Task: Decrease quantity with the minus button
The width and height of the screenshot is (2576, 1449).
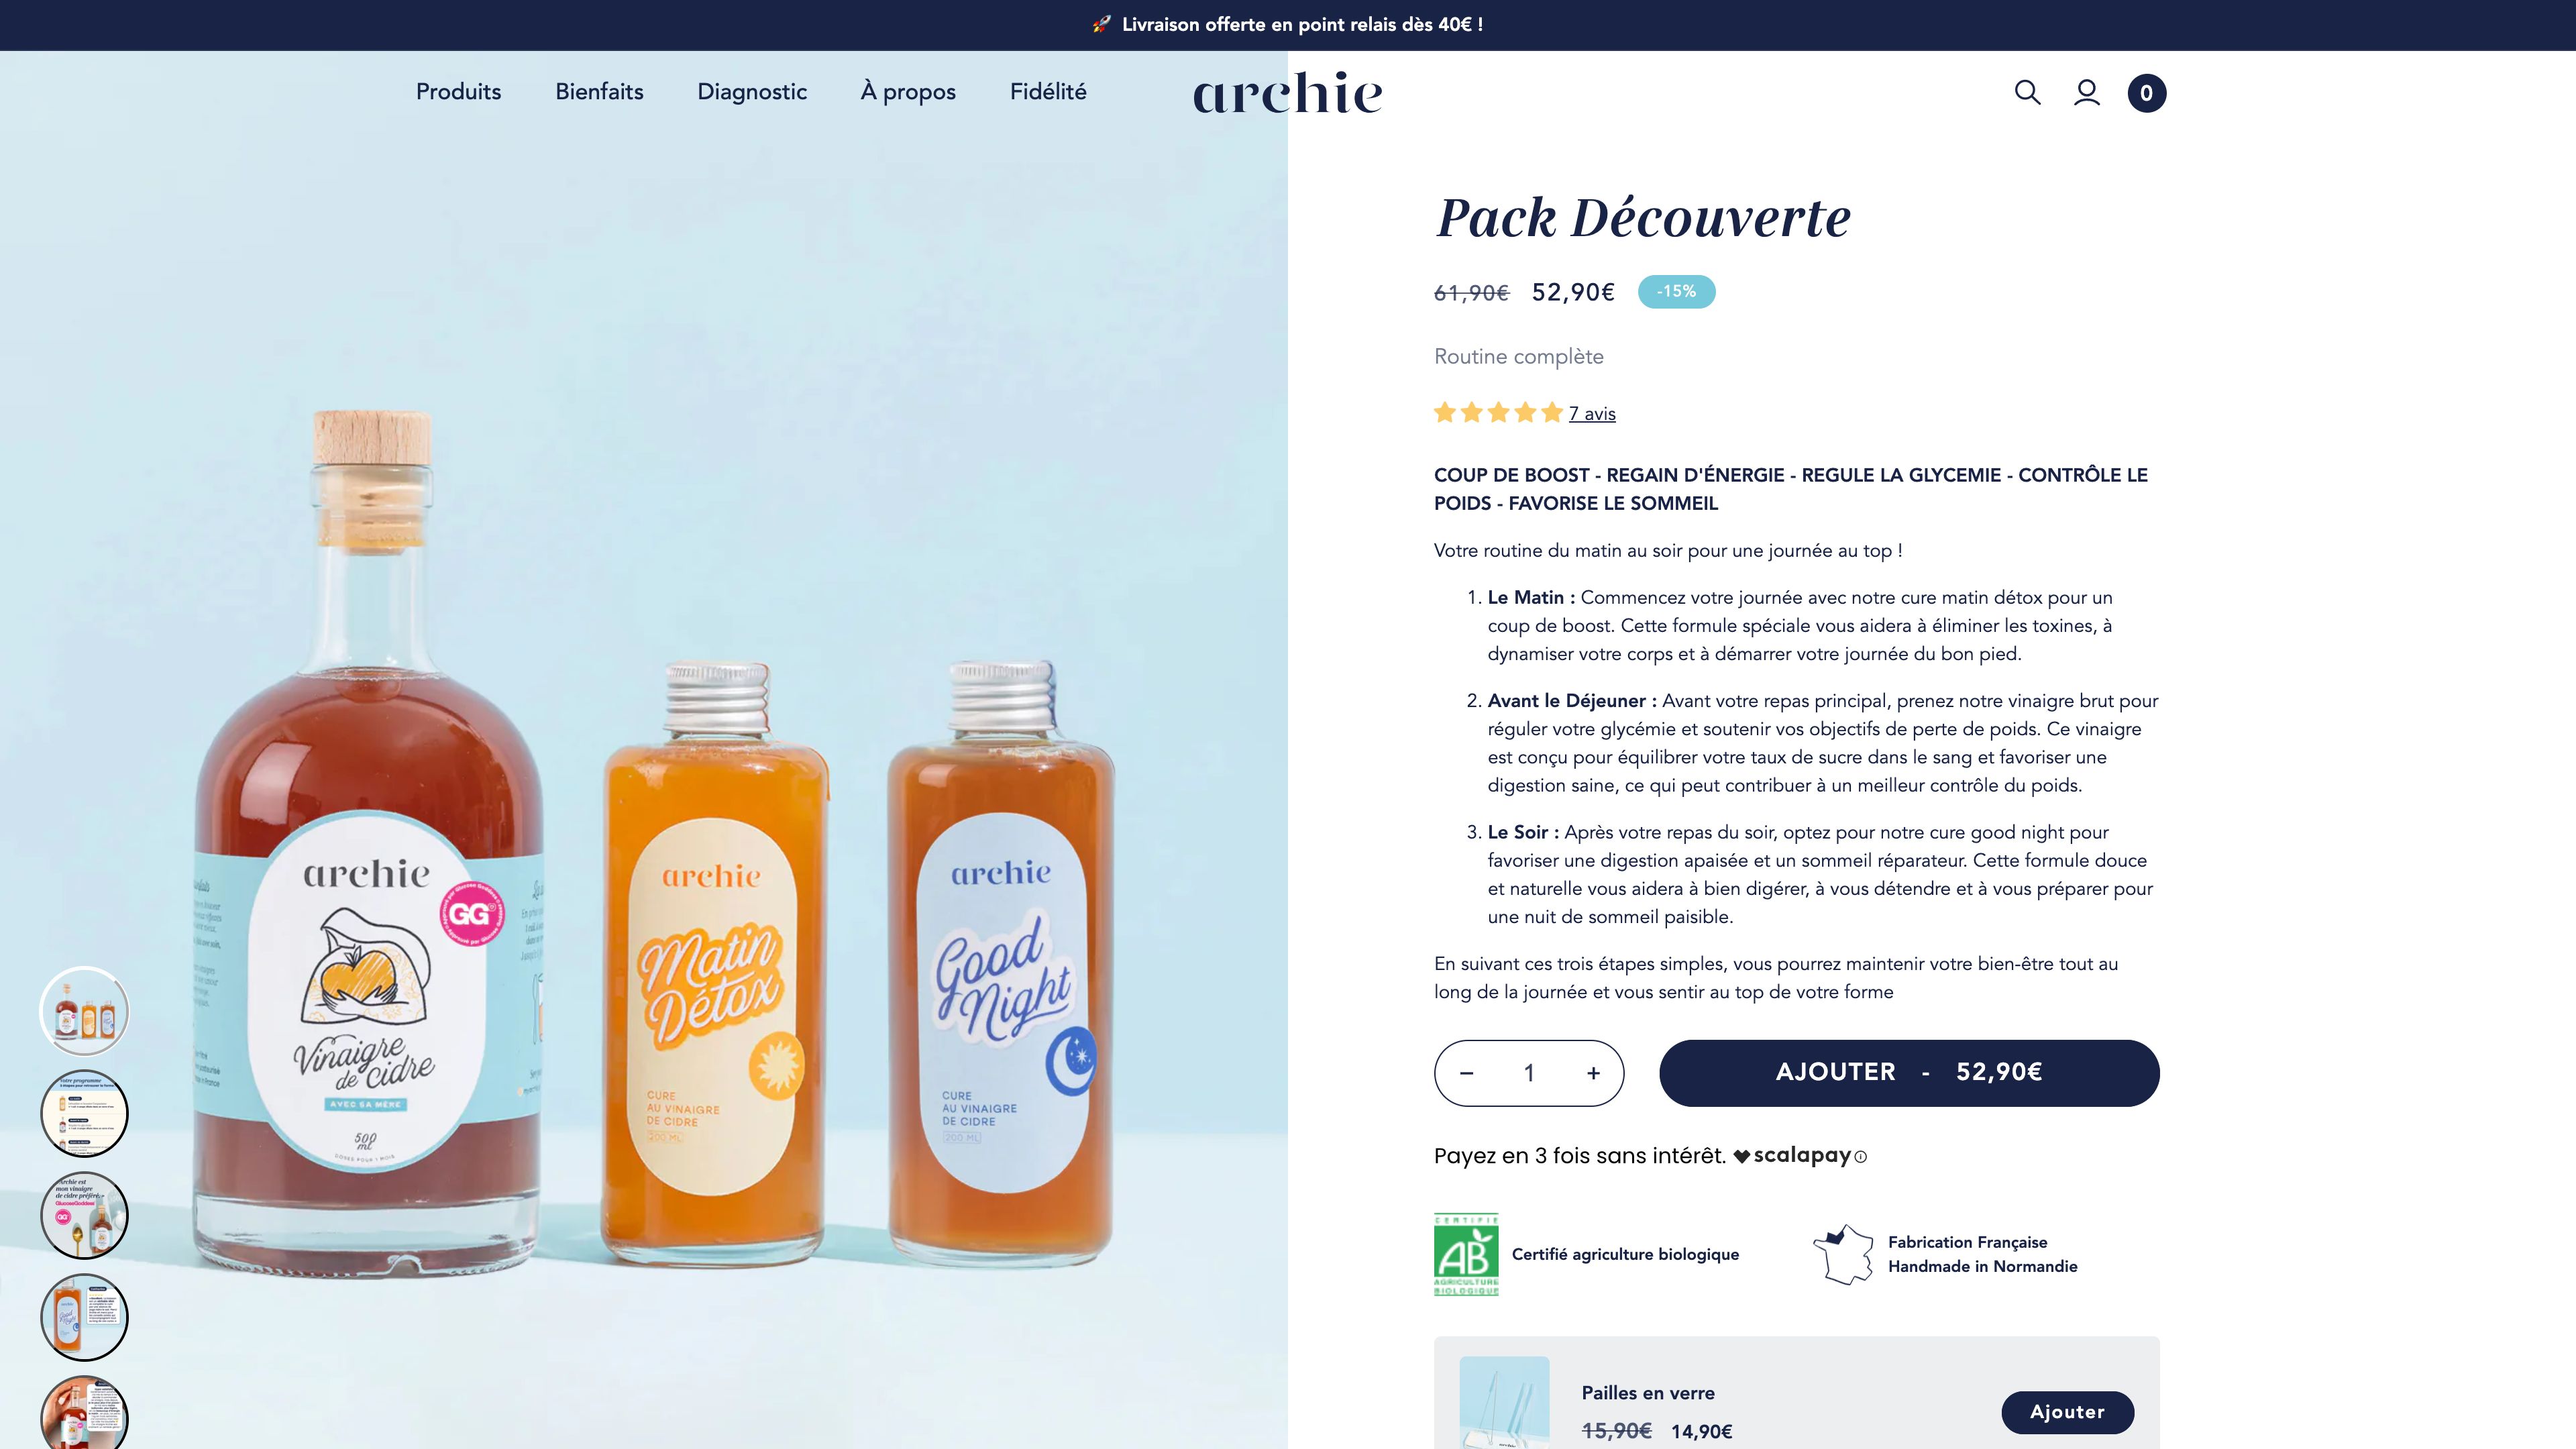Action: click(x=1466, y=1073)
